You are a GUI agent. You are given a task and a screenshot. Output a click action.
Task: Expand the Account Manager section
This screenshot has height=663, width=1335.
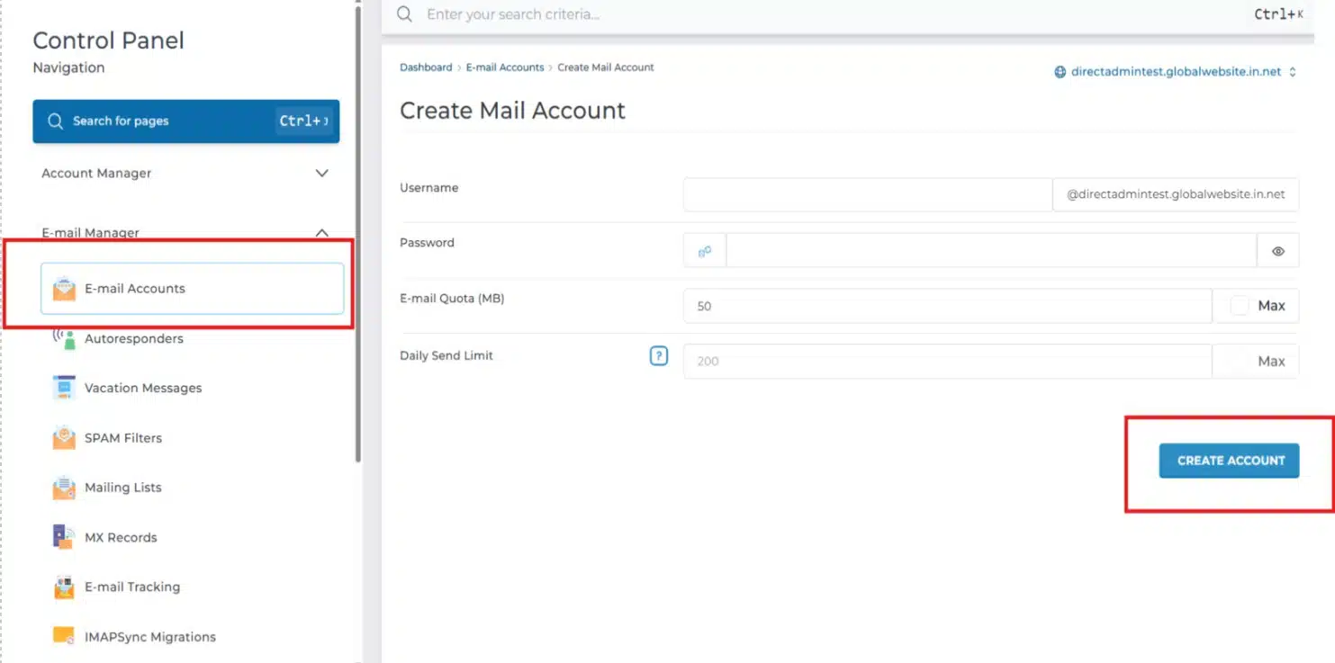tap(321, 173)
